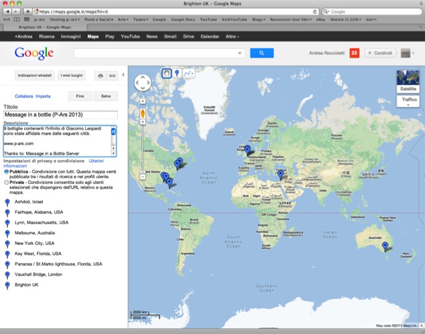Click the Collabora link
425x334 pixels.
point(24,96)
